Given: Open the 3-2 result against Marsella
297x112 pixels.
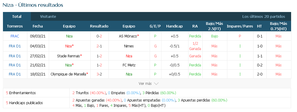Looking at the screenshot, I should pyautogui.click(x=99, y=74).
